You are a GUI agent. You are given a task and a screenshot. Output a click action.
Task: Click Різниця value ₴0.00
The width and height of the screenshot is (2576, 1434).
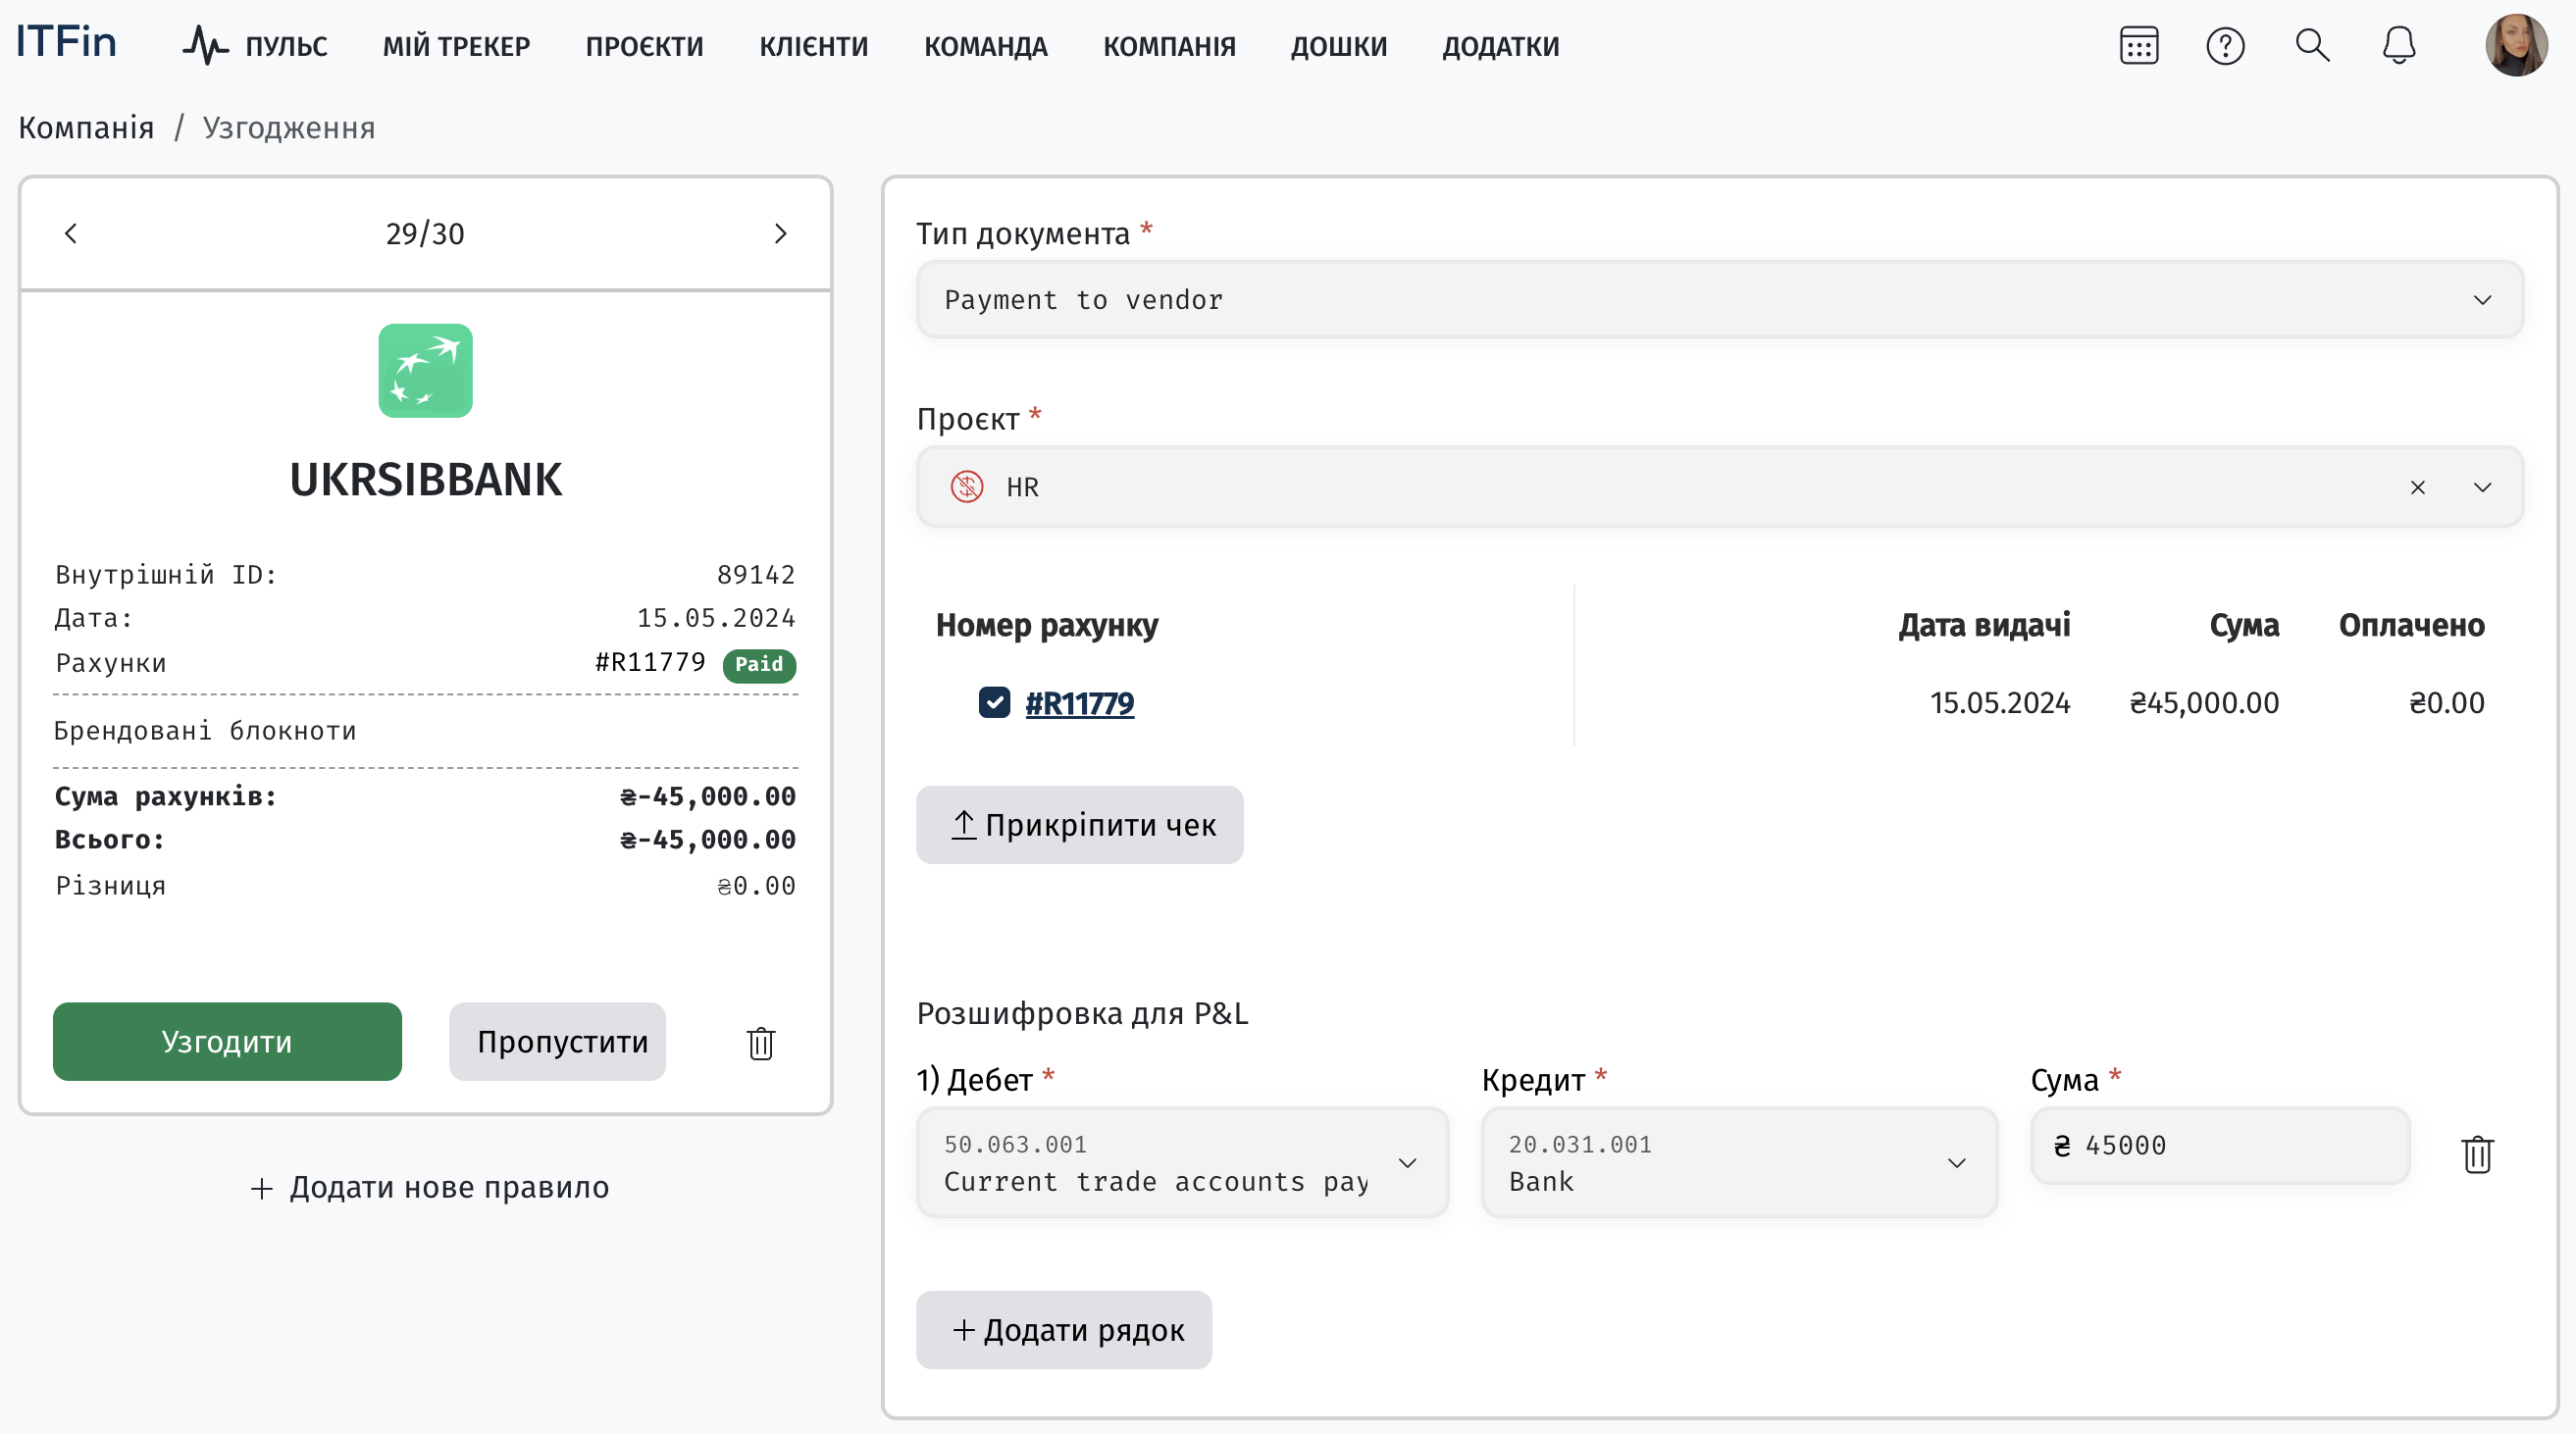pos(756,886)
